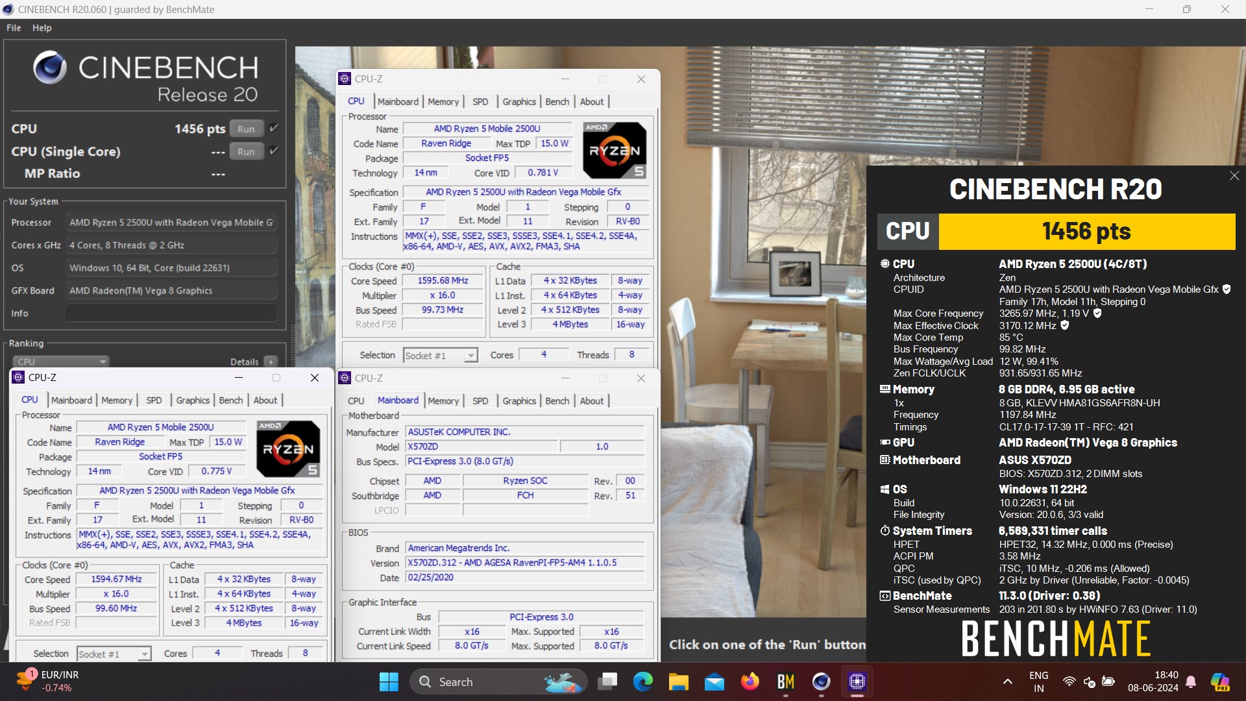Click Core Speed '1595.68 MHz' value
The height and width of the screenshot is (701, 1246).
pyautogui.click(x=443, y=280)
